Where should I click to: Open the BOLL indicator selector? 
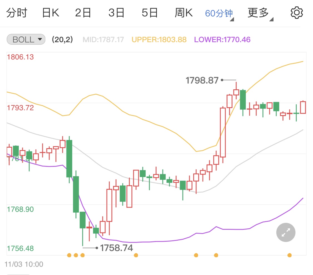point(26,39)
